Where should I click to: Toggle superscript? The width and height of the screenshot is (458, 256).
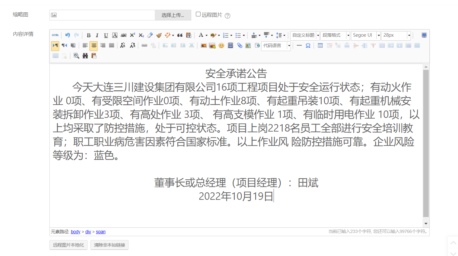132,35
